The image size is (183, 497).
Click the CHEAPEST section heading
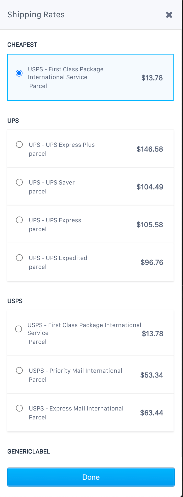22,45
